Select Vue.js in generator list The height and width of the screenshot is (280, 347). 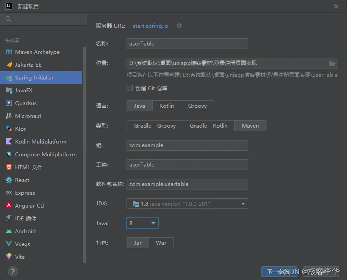click(x=41, y=244)
